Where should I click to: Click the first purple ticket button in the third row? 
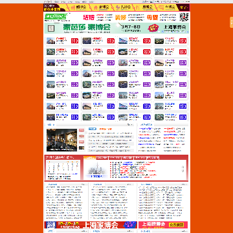click(74, 63)
